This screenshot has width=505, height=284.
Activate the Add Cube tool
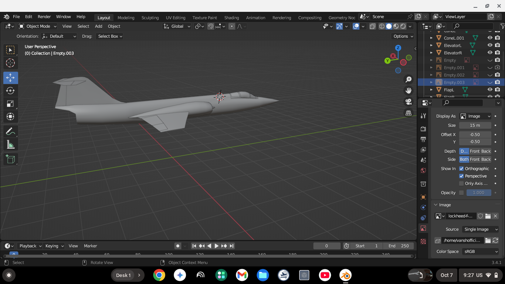(10, 159)
